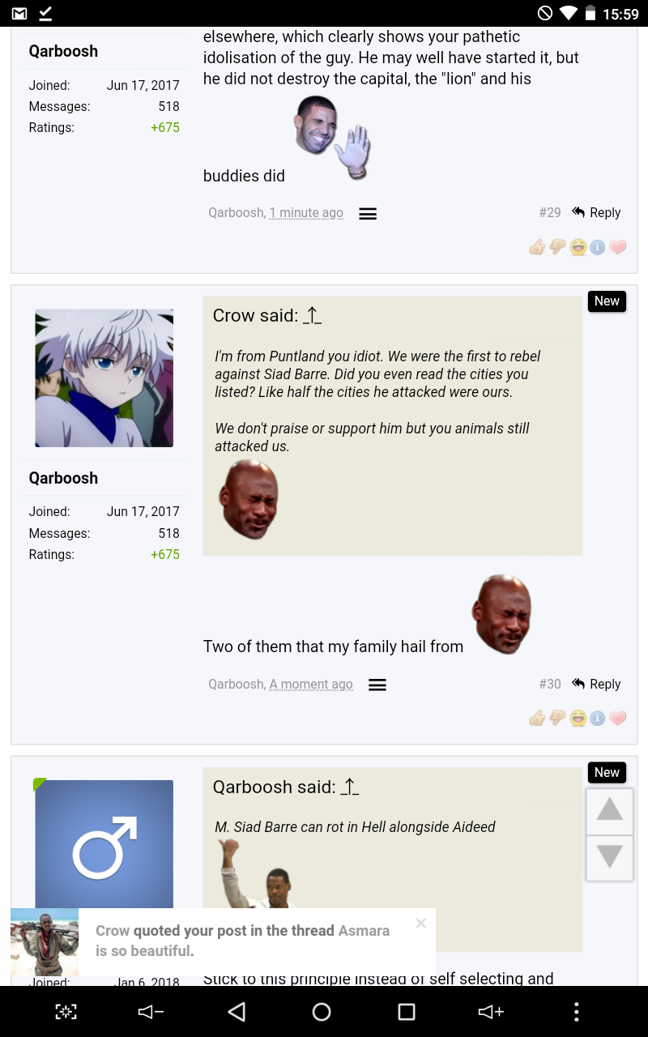Rate post #30 with the pink heart
This screenshot has height=1037, width=648.
click(618, 718)
